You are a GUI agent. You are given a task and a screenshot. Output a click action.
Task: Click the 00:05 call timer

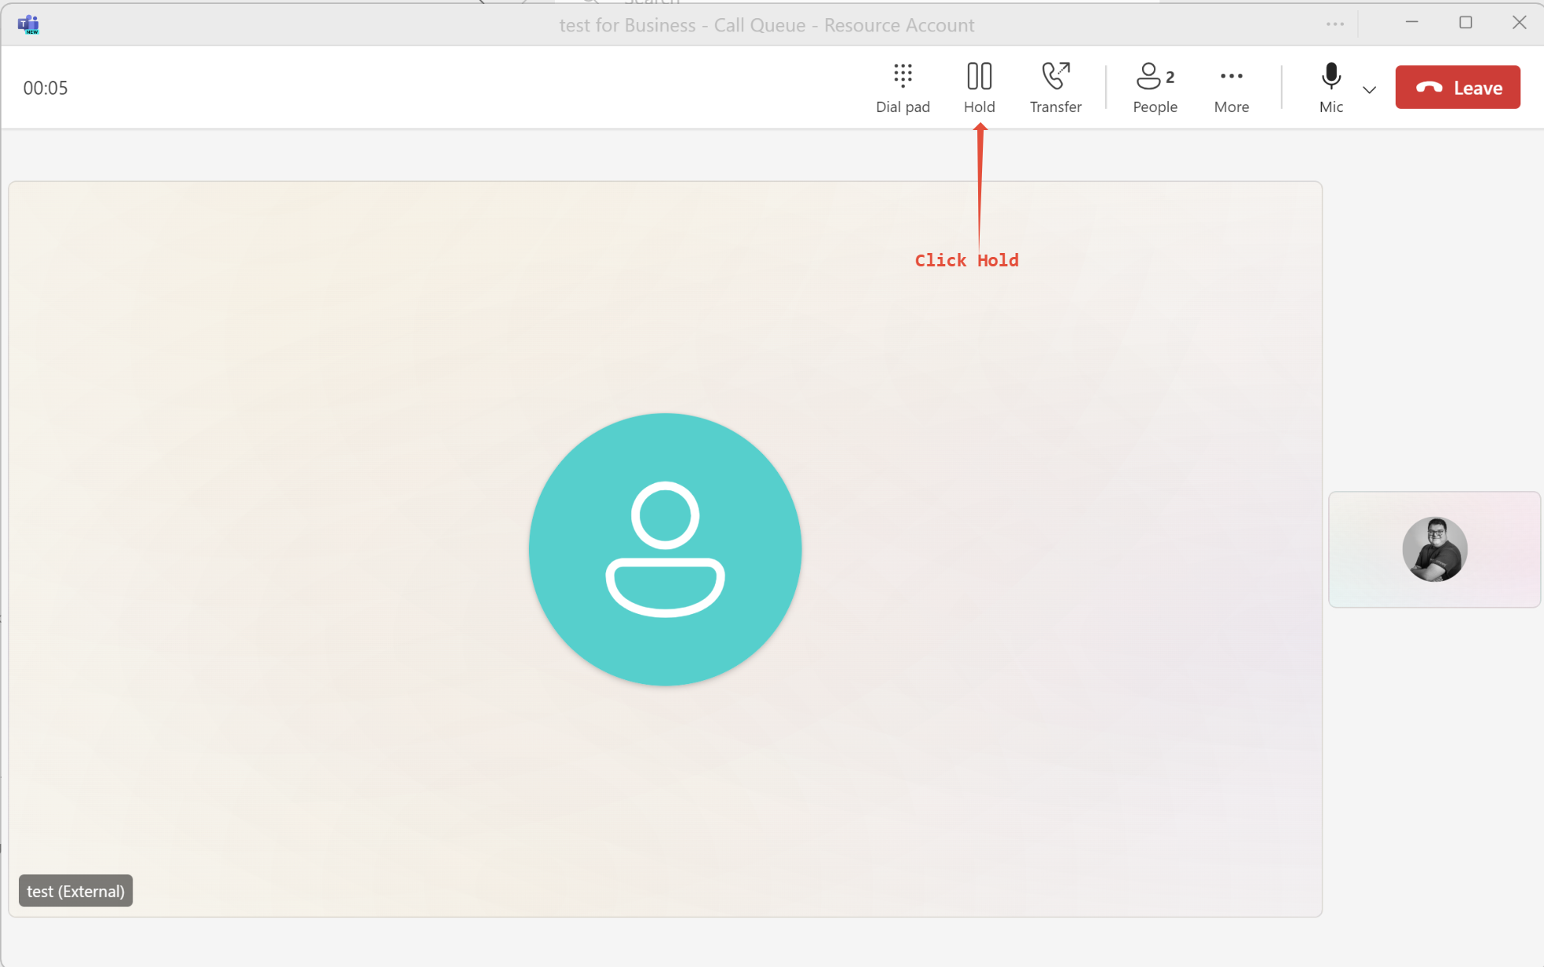click(x=46, y=87)
